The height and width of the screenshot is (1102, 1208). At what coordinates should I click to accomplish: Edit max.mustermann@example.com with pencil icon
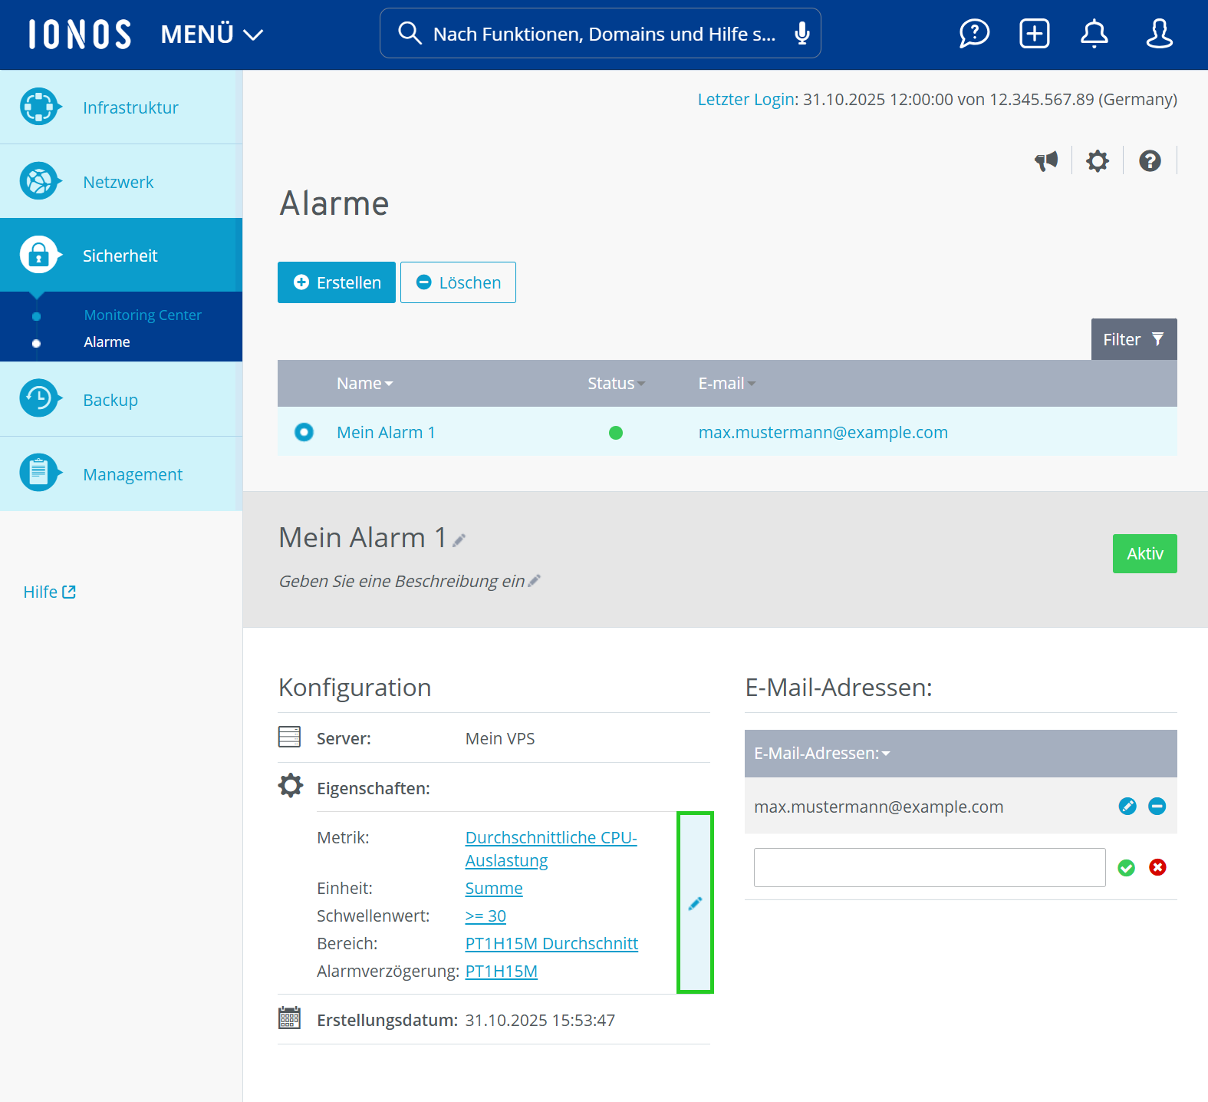click(x=1127, y=806)
